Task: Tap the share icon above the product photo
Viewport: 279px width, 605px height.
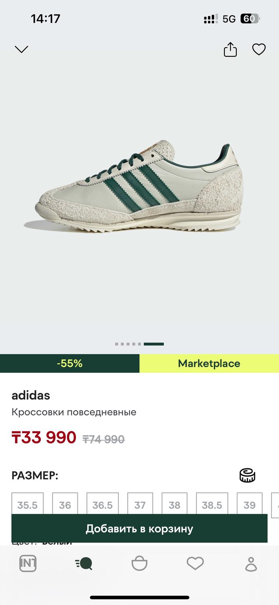Action: tap(230, 49)
